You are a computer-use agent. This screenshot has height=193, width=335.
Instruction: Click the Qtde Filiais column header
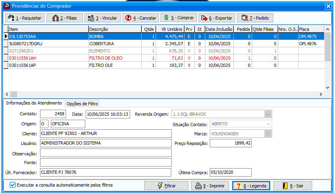[265, 29]
